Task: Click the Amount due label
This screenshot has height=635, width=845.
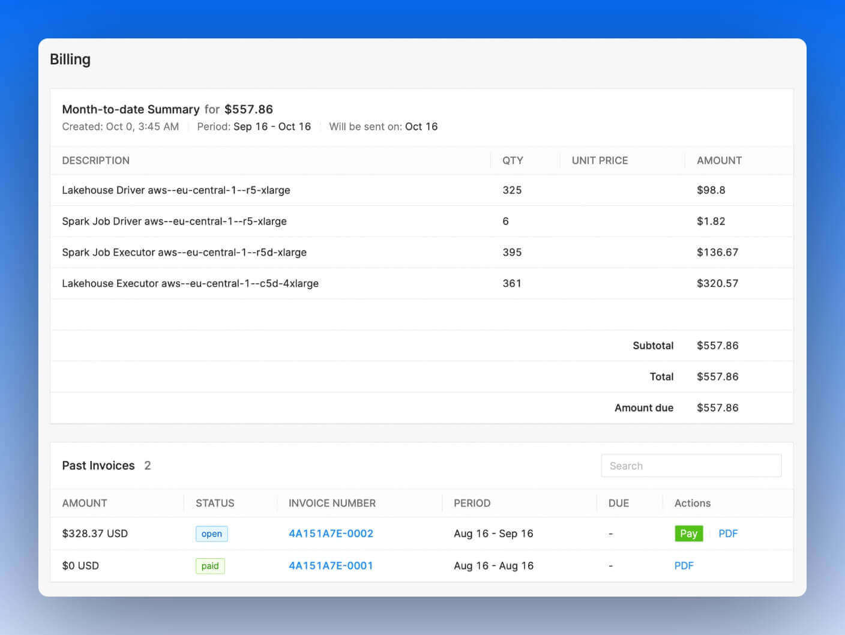Action: [x=644, y=408]
